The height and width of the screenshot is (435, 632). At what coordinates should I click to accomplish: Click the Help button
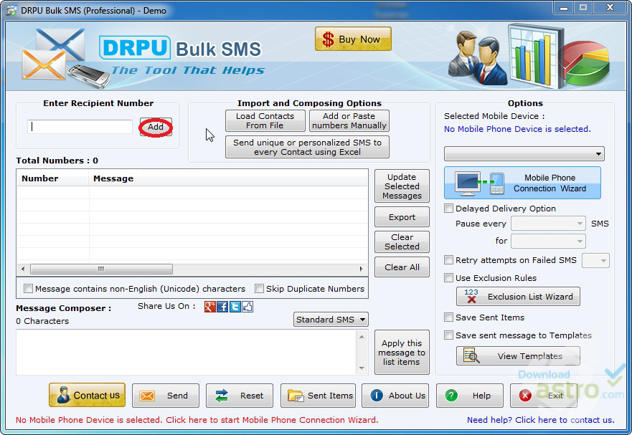click(x=470, y=396)
